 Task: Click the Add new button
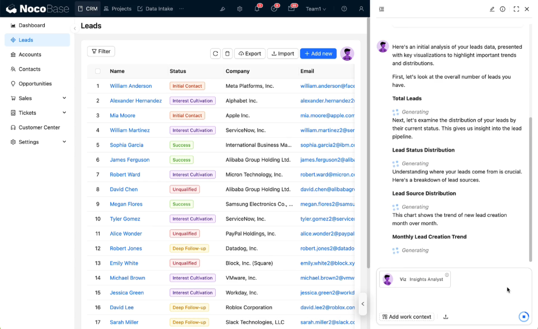point(318,53)
